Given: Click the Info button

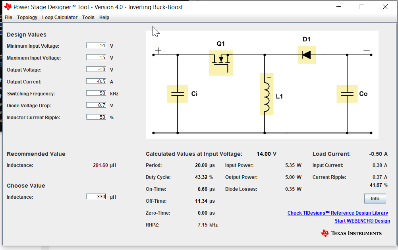Looking at the screenshot, I should coord(375,199).
